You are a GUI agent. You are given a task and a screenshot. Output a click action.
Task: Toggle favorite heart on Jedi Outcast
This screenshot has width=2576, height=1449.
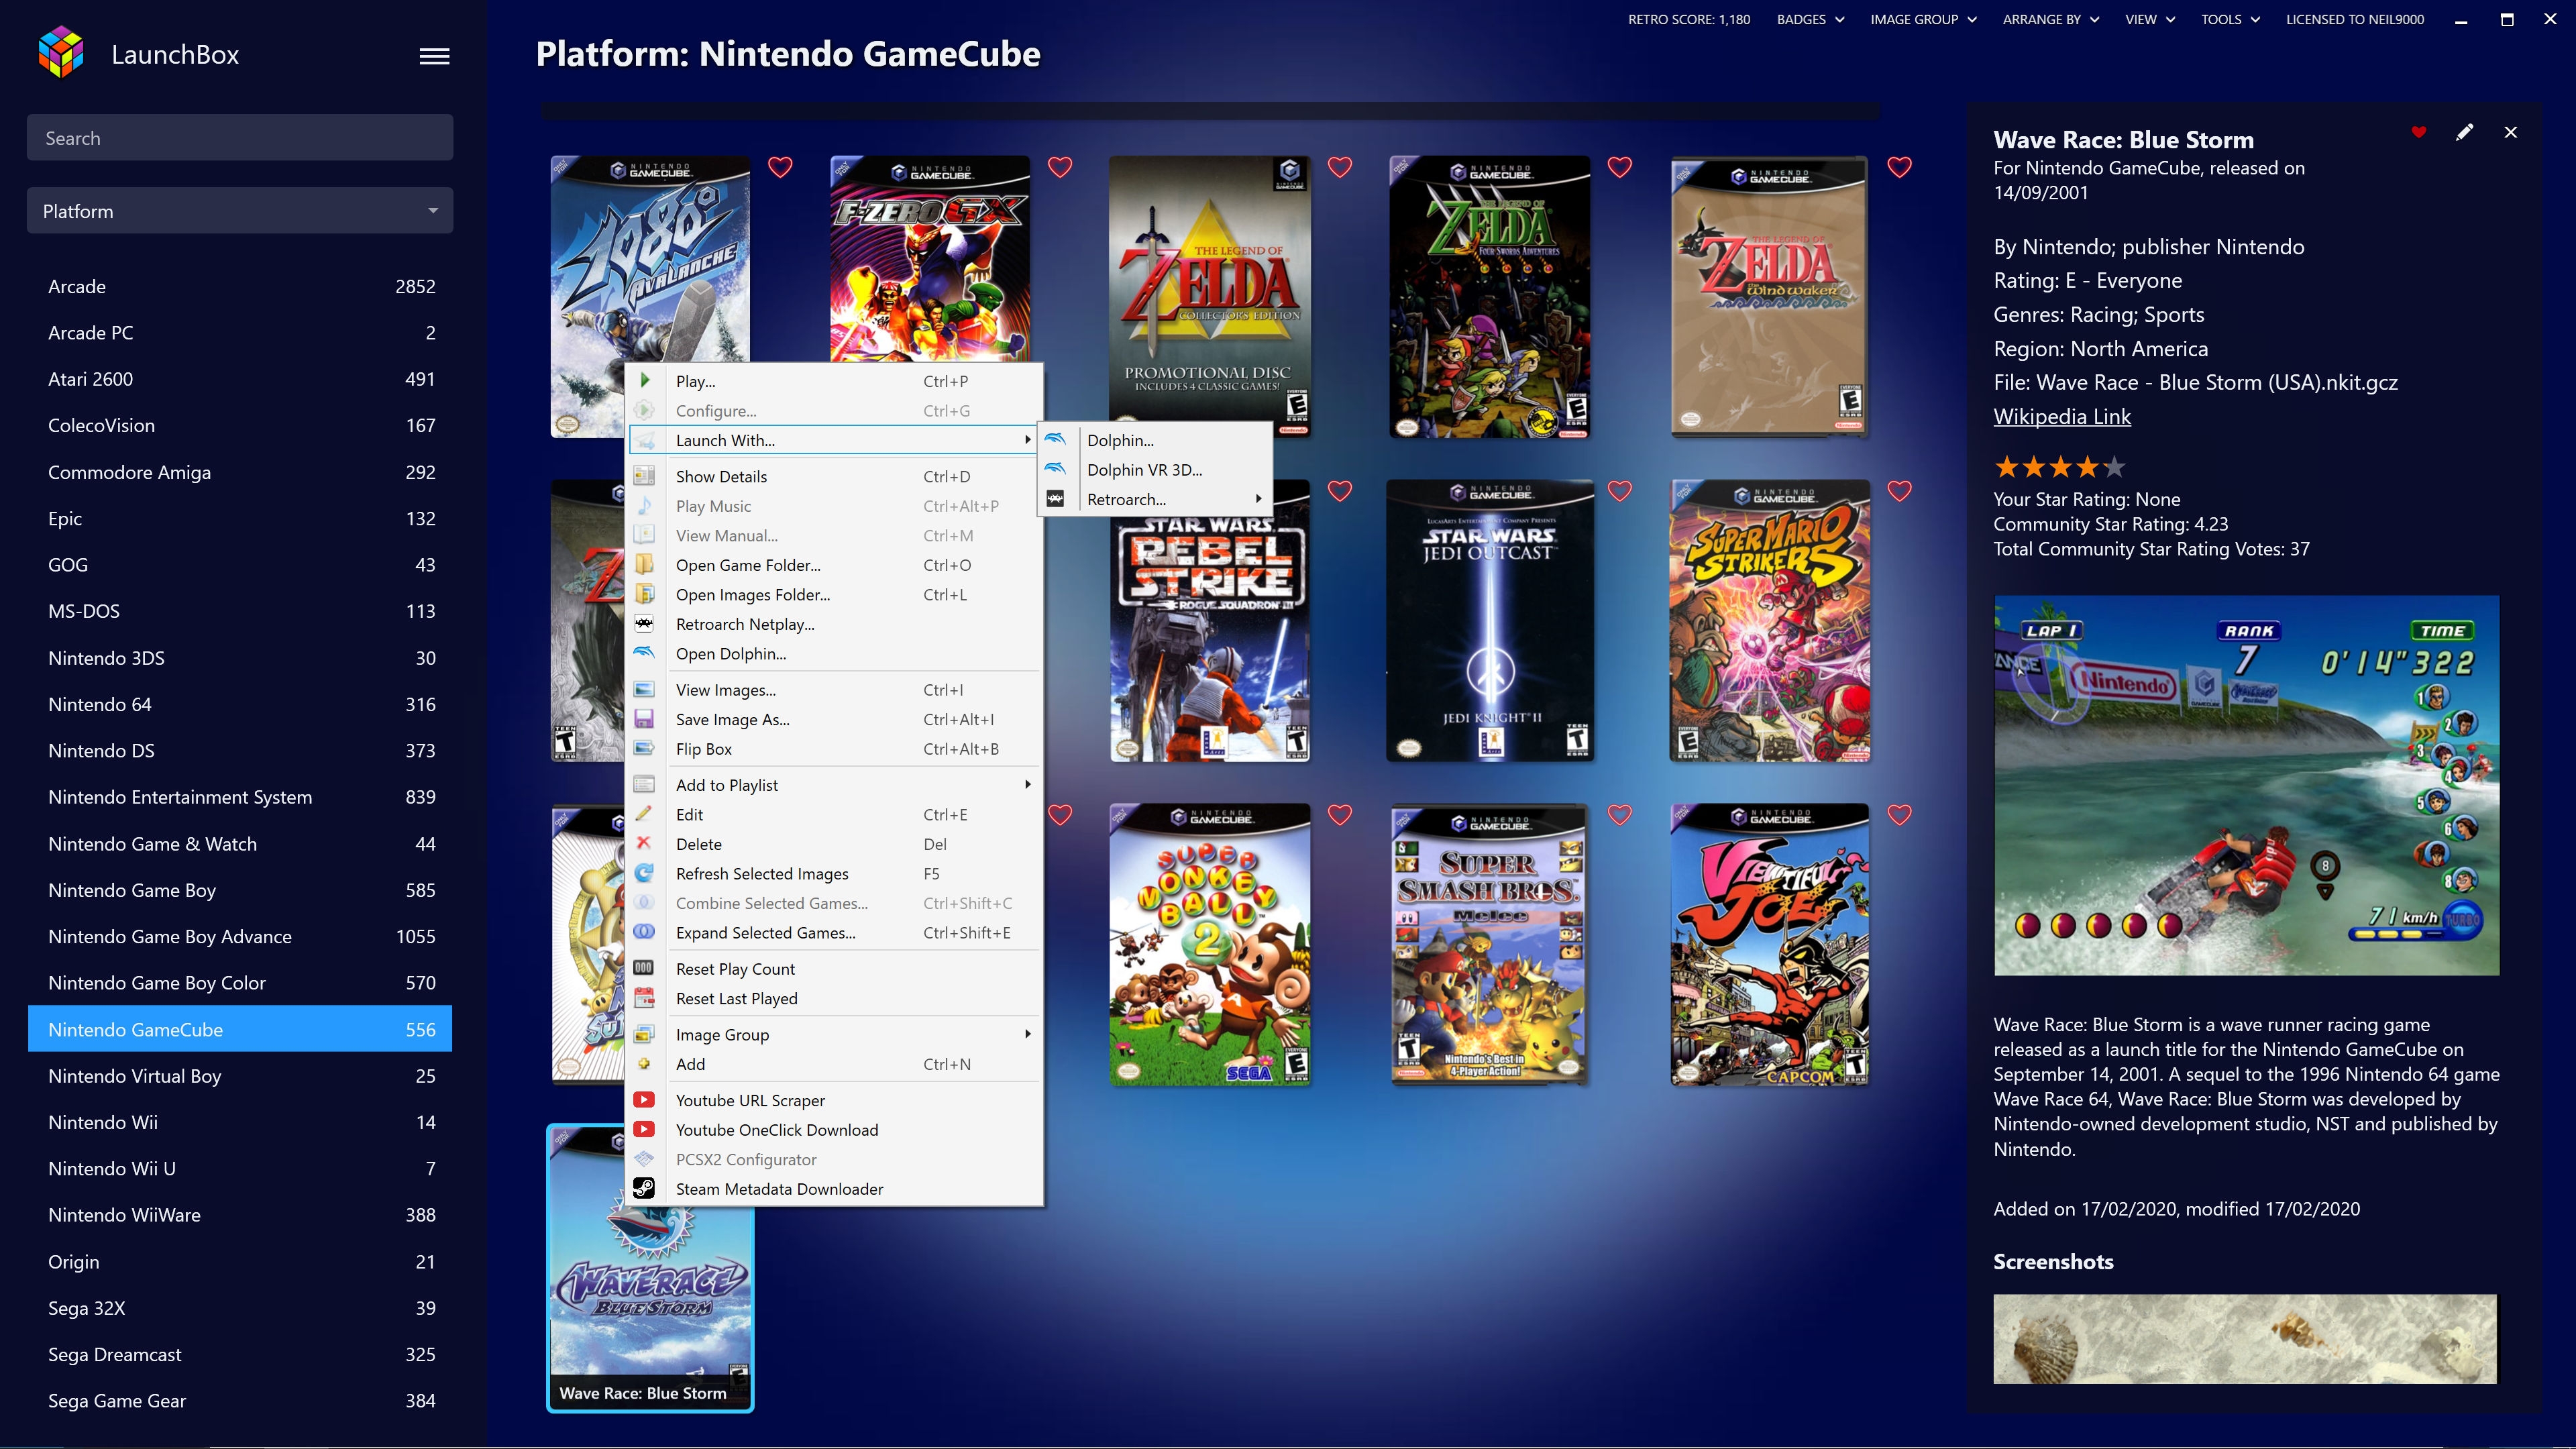[x=1620, y=491]
